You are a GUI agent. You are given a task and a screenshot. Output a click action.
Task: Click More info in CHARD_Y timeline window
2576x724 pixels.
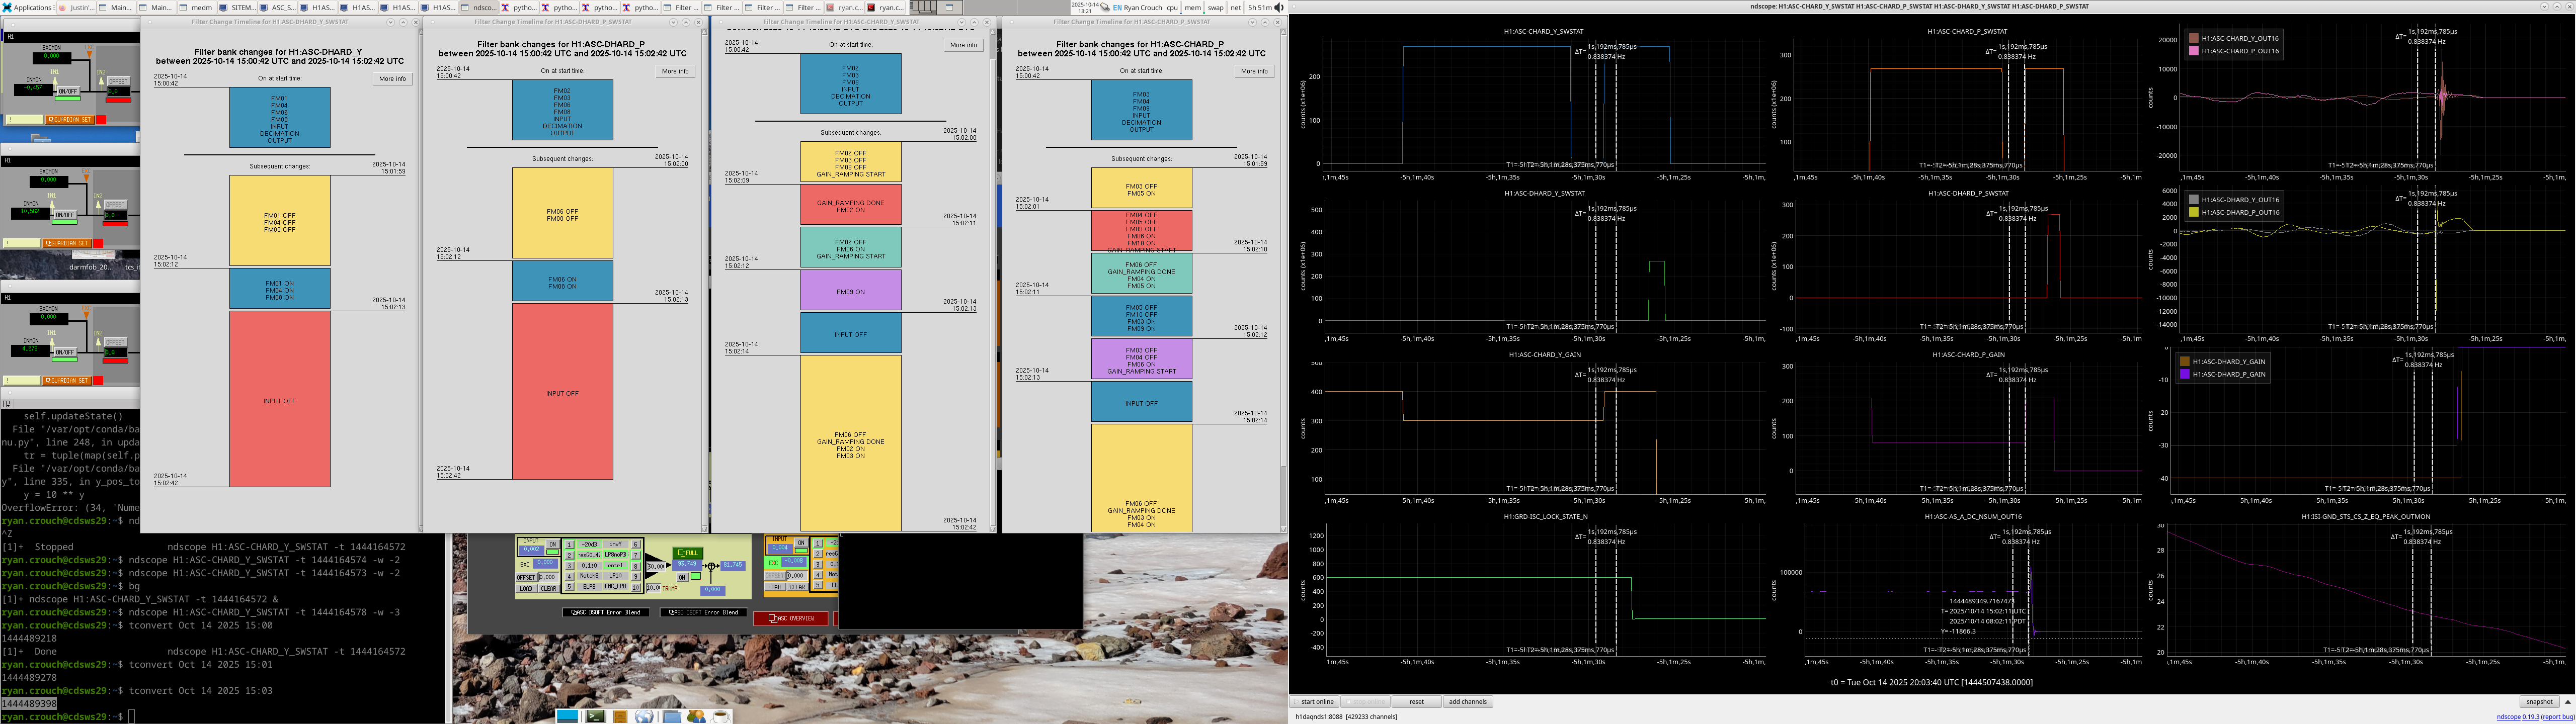coord(392,78)
